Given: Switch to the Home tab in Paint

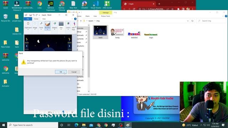Looking at the screenshot, I should 36,19.
